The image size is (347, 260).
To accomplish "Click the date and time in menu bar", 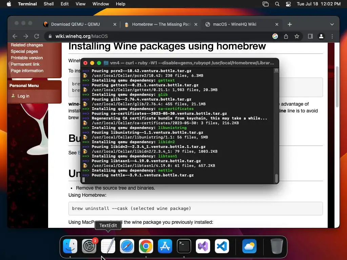I will [319, 4].
